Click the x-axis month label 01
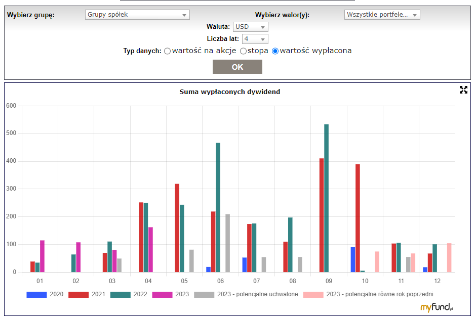 click(x=39, y=281)
